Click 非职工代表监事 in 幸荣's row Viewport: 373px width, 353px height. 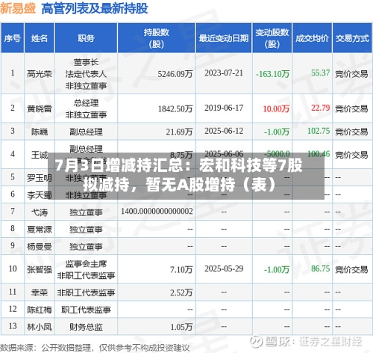point(86,292)
